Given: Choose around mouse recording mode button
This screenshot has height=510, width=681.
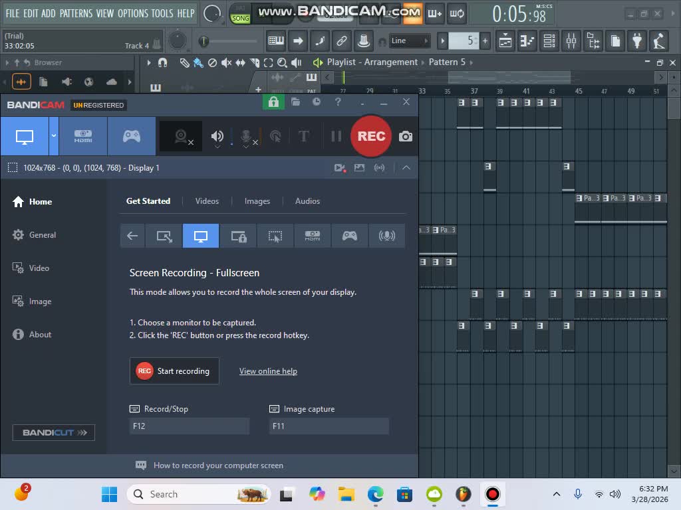Looking at the screenshot, I should pyautogui.click(x=275, y=236).
